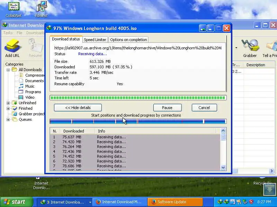Click the blue window tray icon beside IDM icons
This screenshot has height=207, width=277.
click(232, 202)
